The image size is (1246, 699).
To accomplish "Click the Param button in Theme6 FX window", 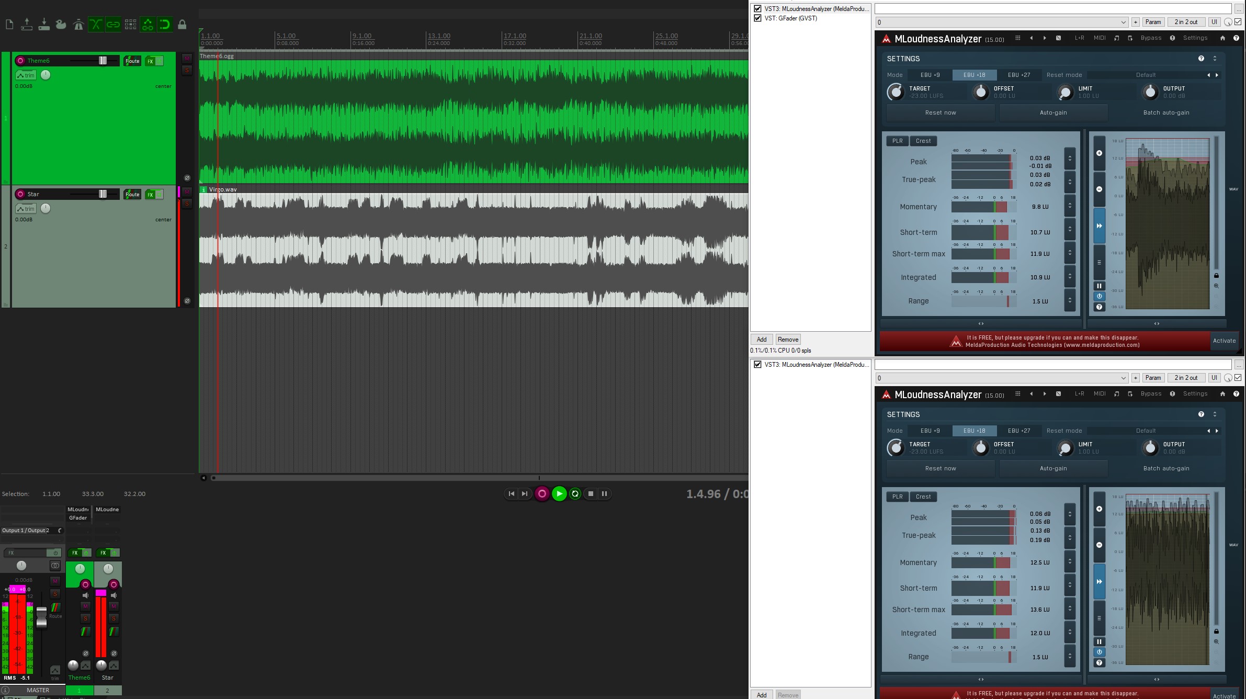I will 1153,22.
